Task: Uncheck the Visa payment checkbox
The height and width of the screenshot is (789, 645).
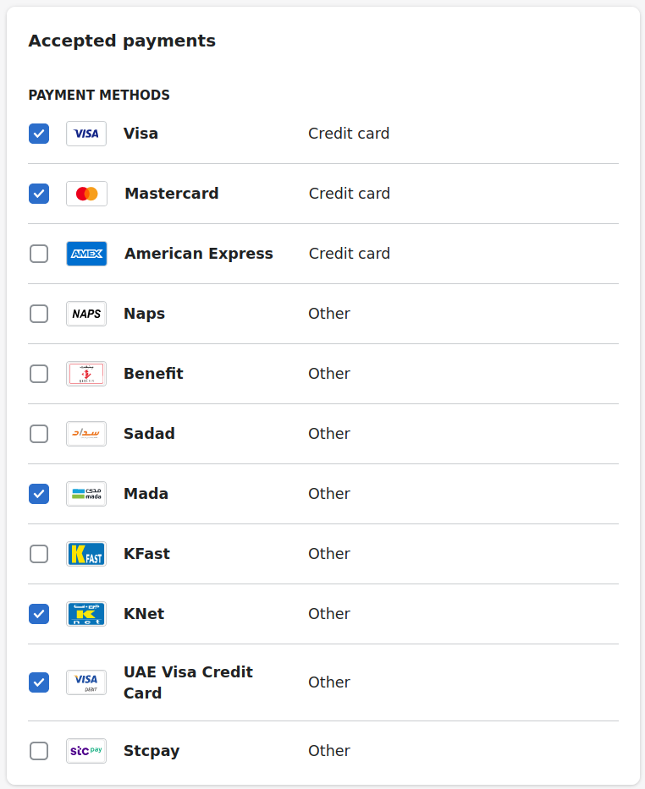Action: (x=39, y=134)
